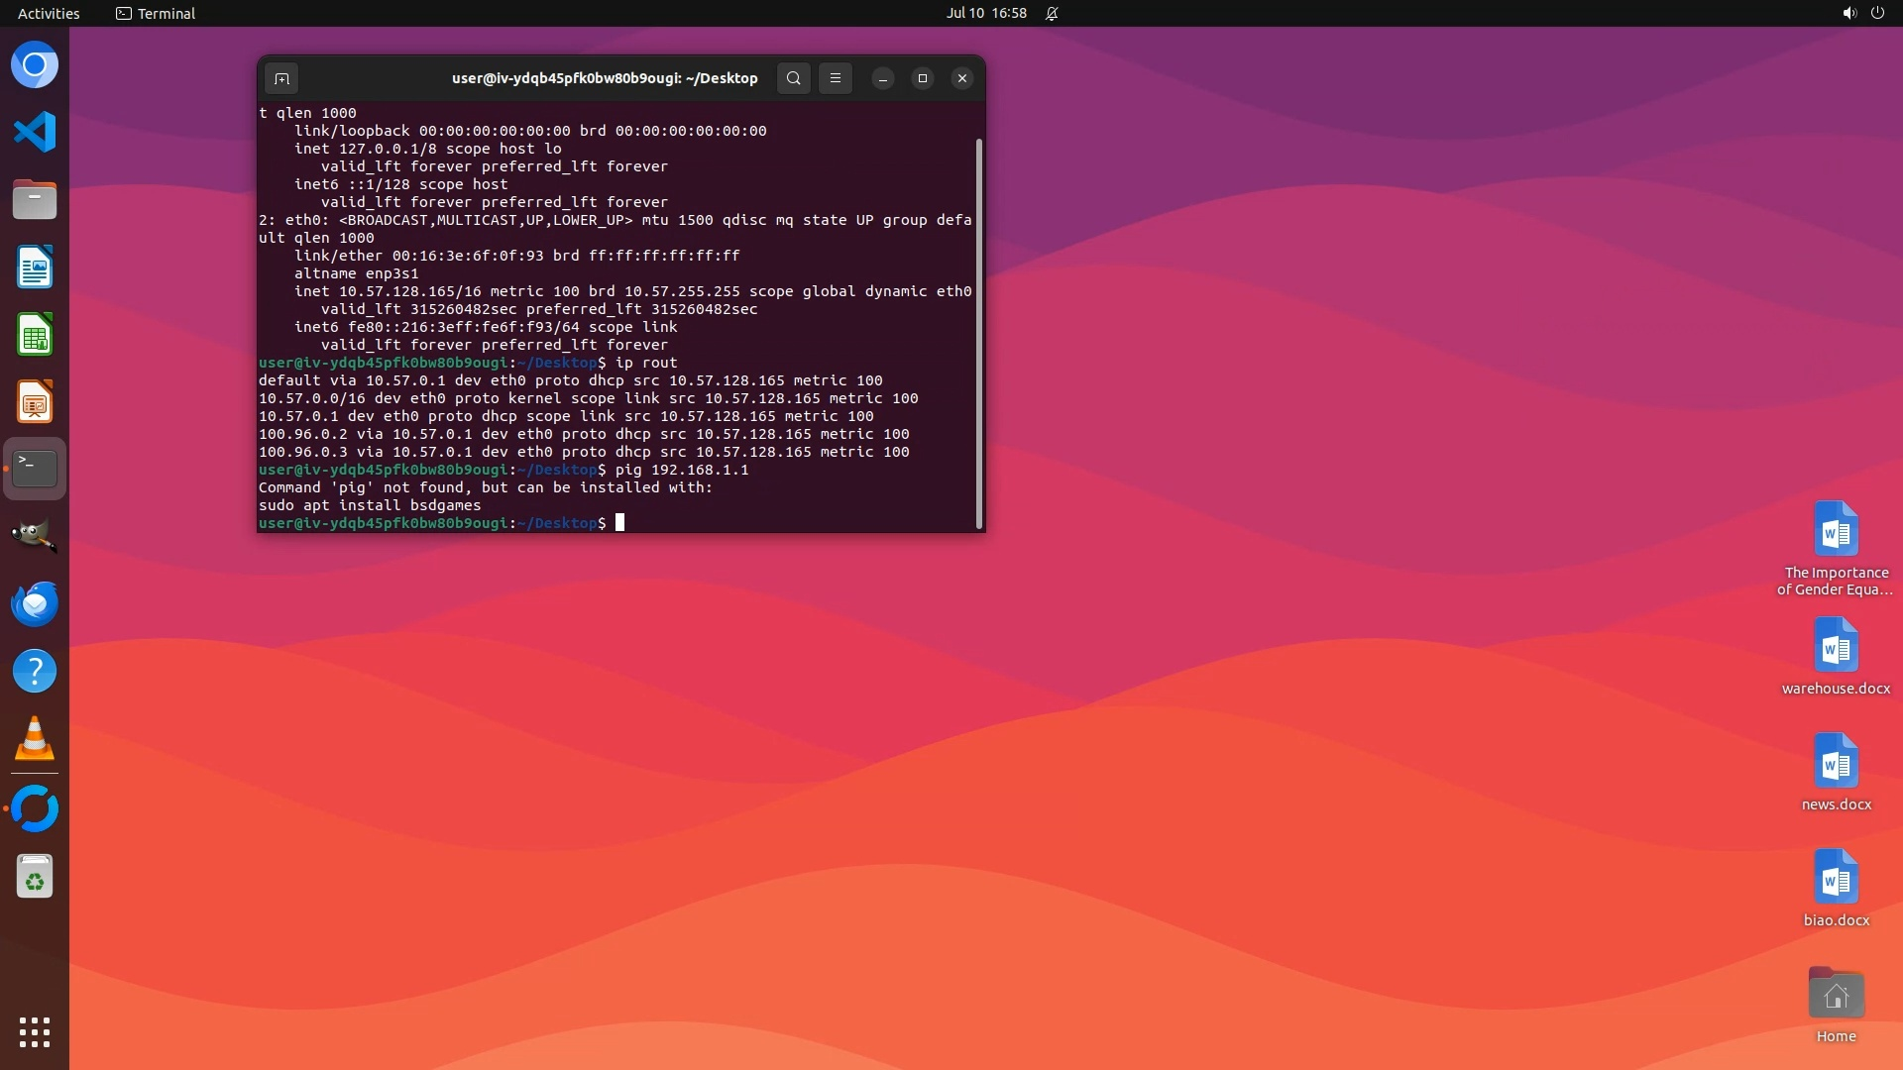Open the Files manager from dock

(x=35, y=199)
